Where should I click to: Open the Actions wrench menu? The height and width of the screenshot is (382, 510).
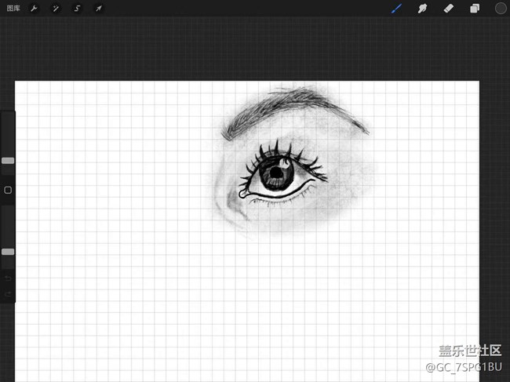pos(34,9)
